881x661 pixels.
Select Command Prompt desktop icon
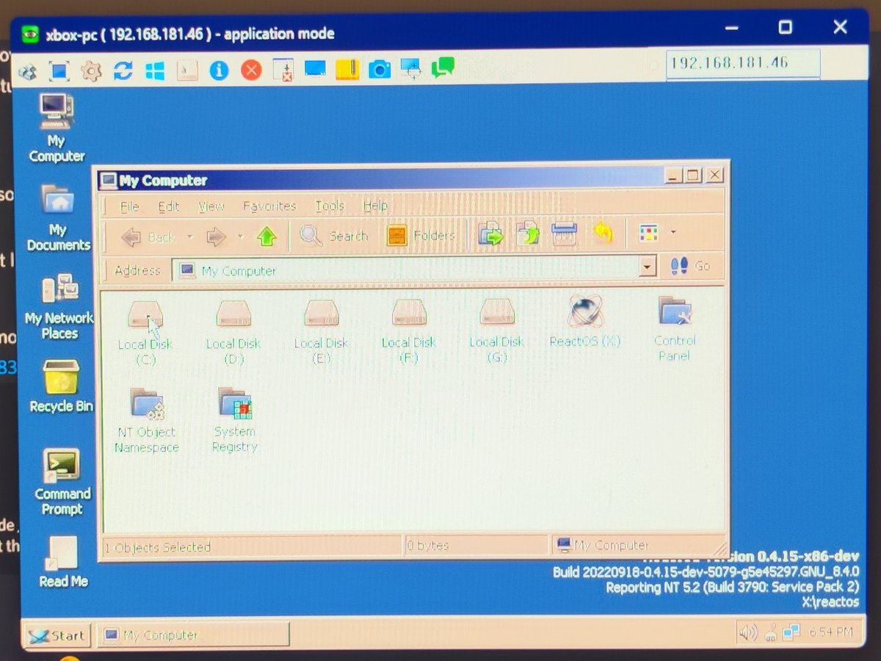click(62, 483)
